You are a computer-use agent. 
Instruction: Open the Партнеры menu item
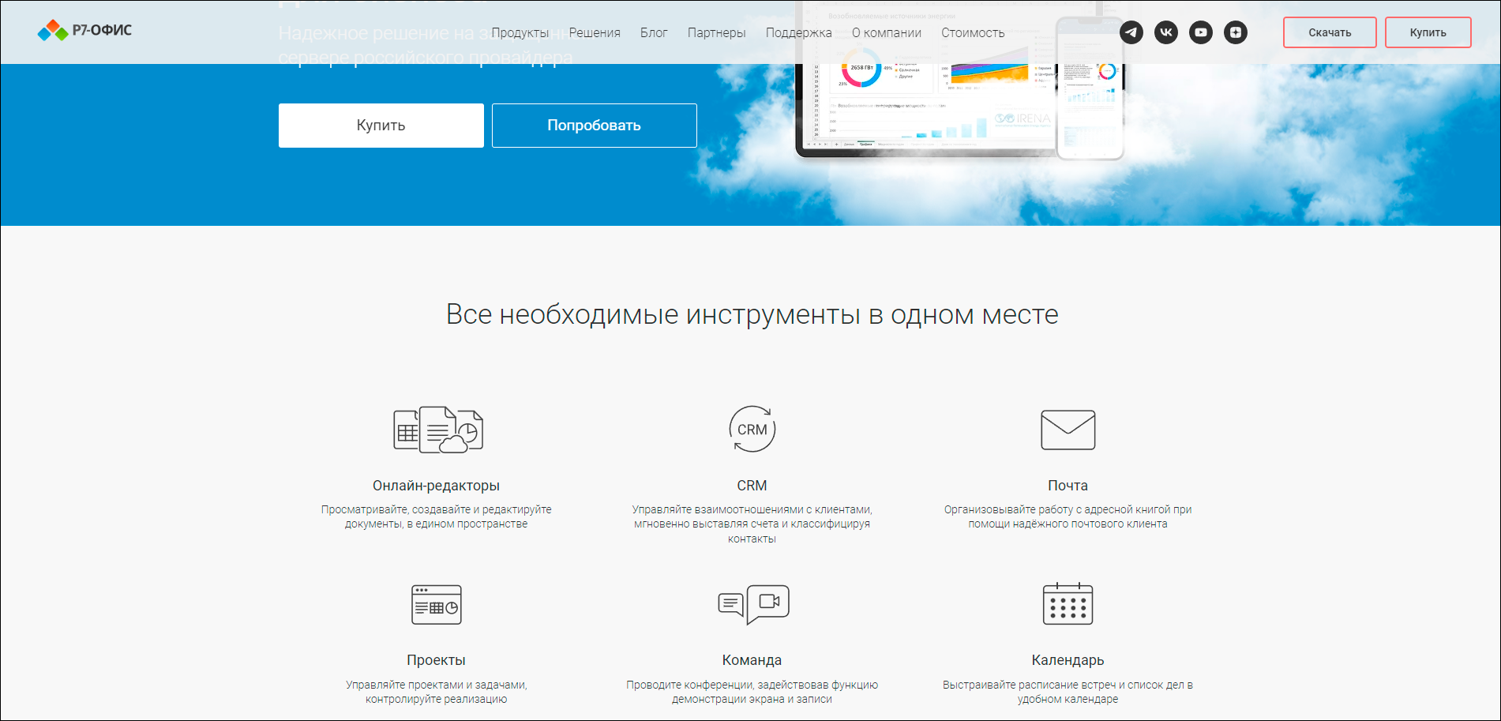click(x=717, y=32)
